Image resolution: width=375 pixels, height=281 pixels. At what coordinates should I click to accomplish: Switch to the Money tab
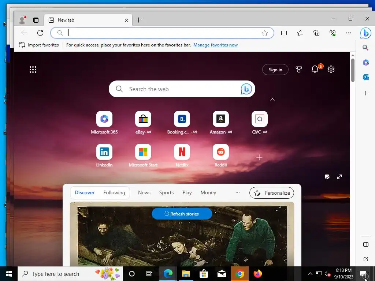click(x=208, y=192)
